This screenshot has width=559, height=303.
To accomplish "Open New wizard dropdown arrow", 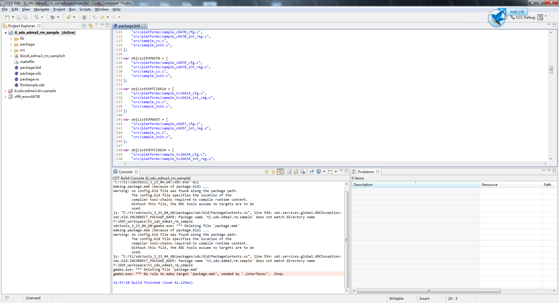I will point(13,17).
